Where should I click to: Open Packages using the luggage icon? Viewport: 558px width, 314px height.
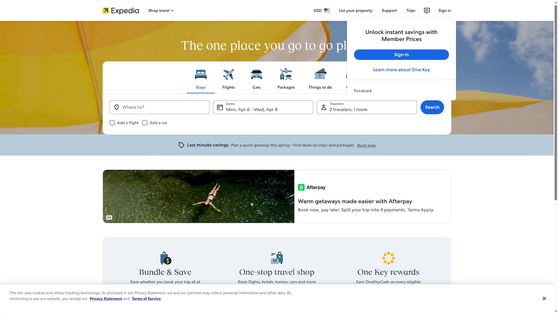[286, 74]
